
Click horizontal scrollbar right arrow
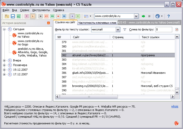click(x=172, y=97)
